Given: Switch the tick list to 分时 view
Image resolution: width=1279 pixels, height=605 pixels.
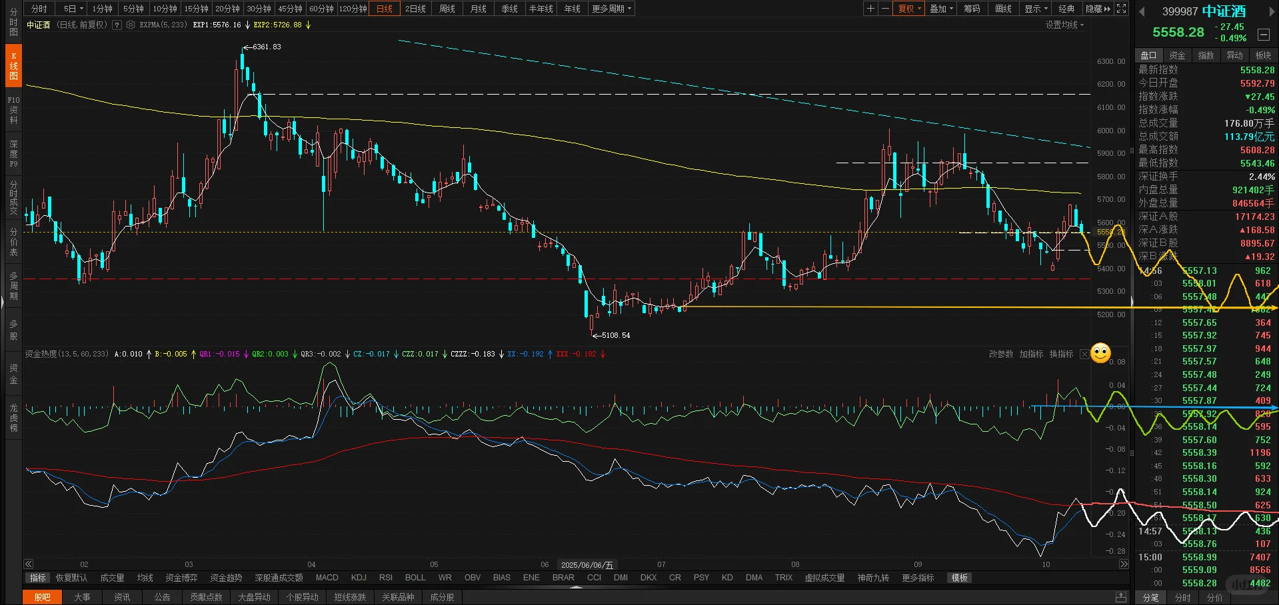Looking at the screenshot, I should [x=1183, y=598].
